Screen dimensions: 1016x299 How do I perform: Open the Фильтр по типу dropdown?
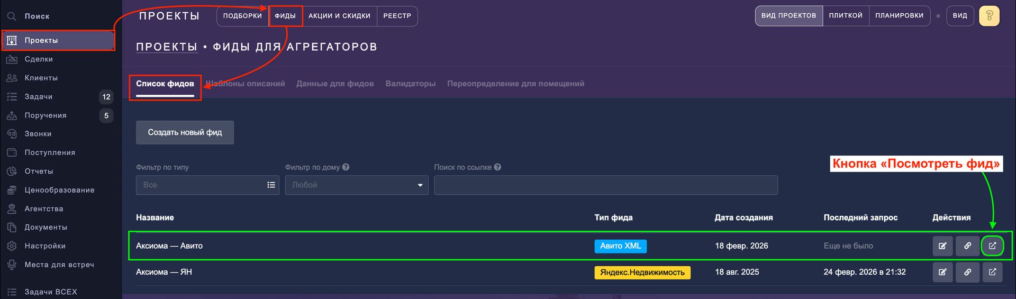click(x=207, y=185)
